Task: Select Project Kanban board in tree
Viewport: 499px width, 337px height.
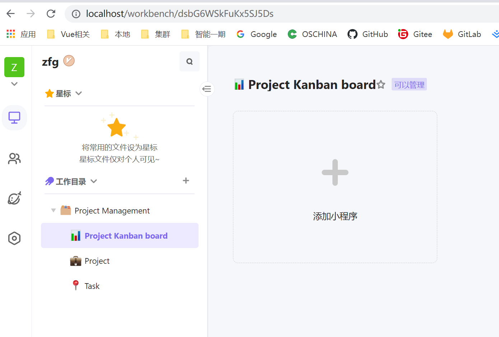Action: [120, 235]
